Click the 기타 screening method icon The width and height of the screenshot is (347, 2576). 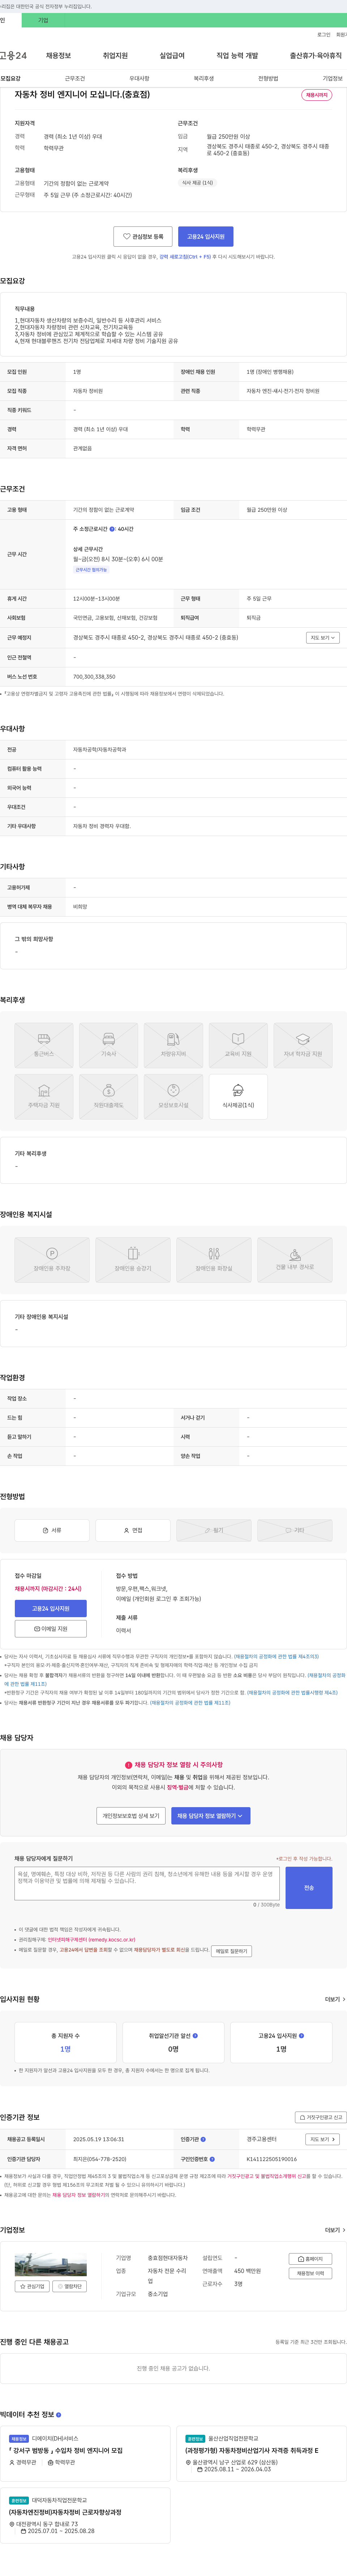pyautogui.click(x=295, y=1530)
